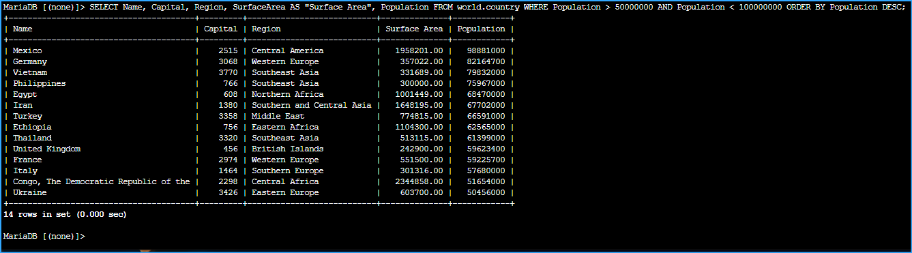This screenshot has width=912, height=253.
Task: Click the Southern and Central Asia cell
Action: click(x=312, y=106)
